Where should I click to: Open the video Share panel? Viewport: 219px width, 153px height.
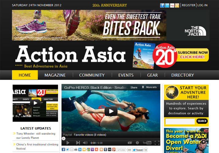(x=134, y=87)
